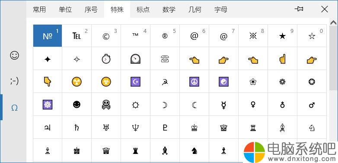The height and width of the screenshot is (163, 338).
Task: Insert the trademark ™ symbol
Action: (135, 35)
